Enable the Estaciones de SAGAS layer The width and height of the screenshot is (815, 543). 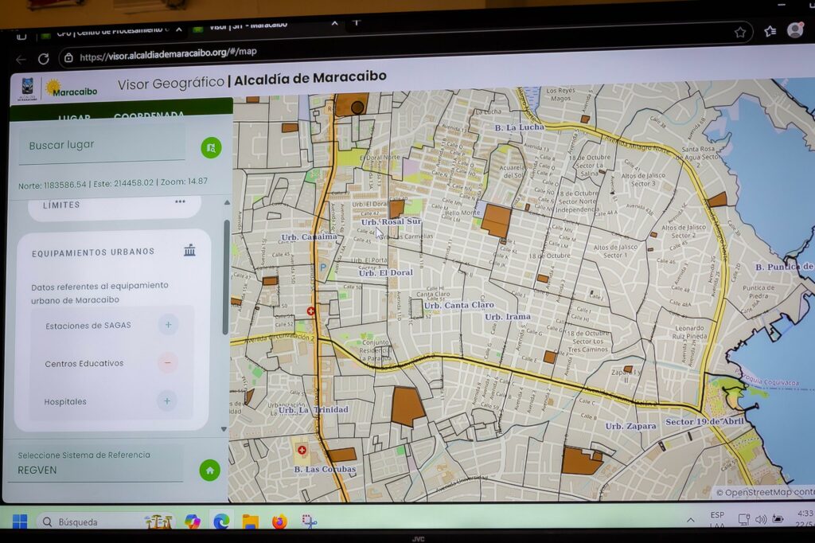pos(167,325)
